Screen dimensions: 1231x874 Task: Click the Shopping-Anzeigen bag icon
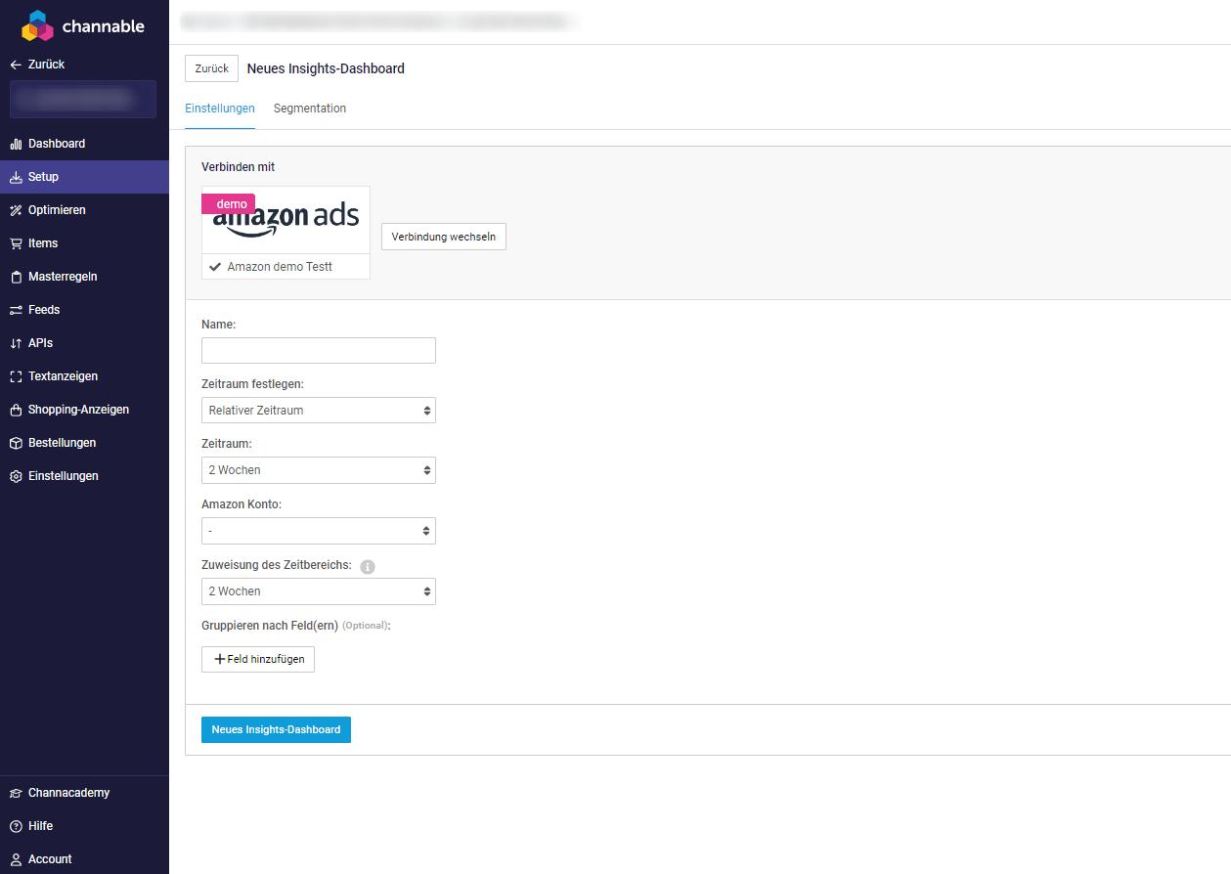click(x=16, y=410)
